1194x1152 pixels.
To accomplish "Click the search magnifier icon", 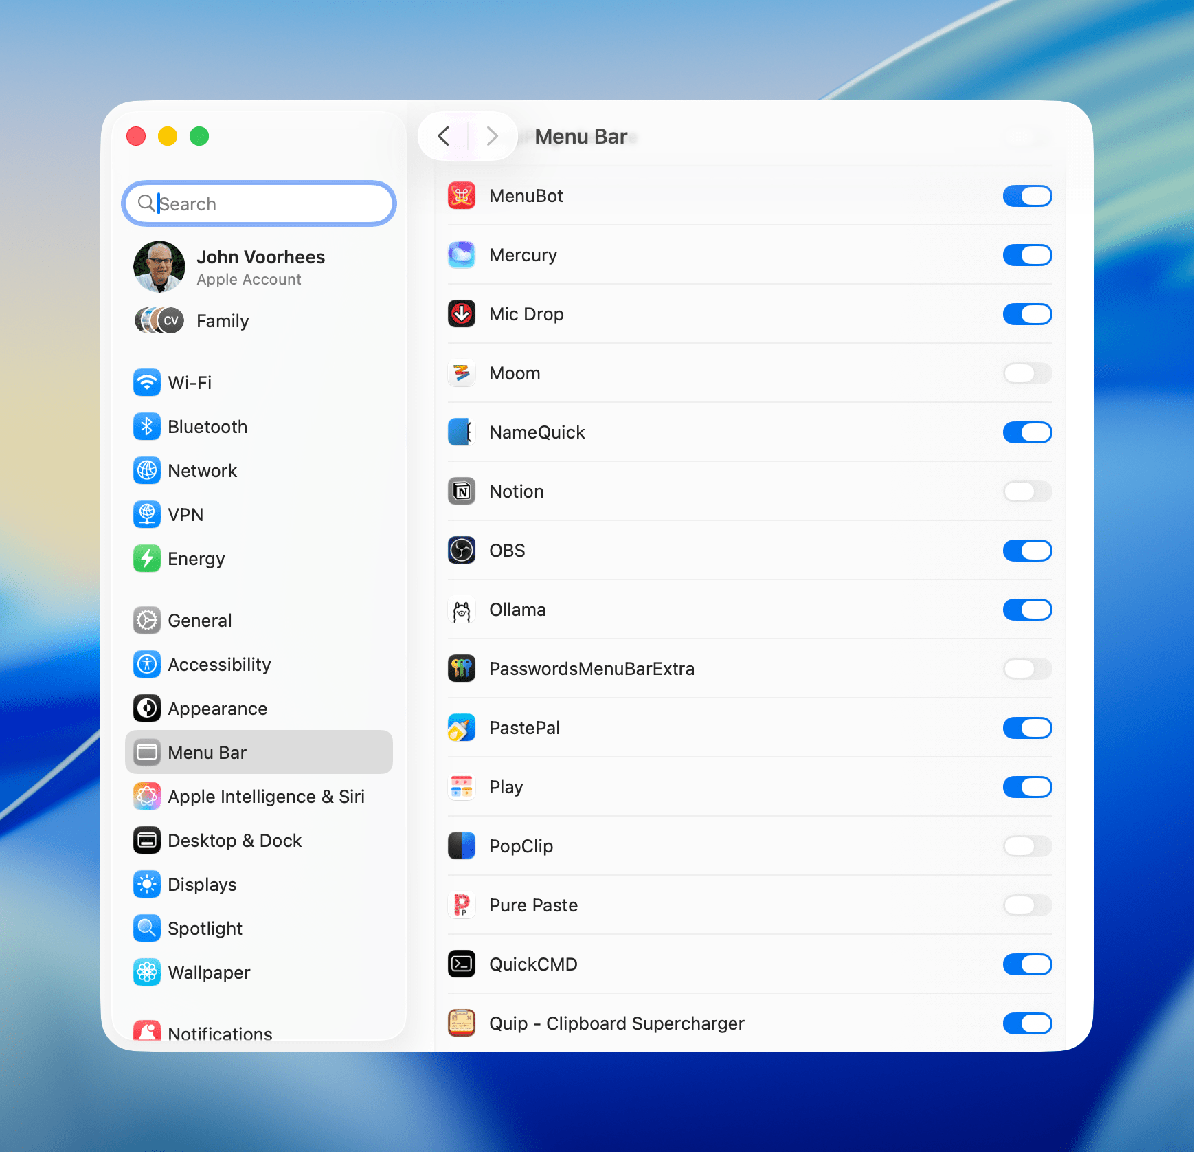I will (x=146, y=203).
